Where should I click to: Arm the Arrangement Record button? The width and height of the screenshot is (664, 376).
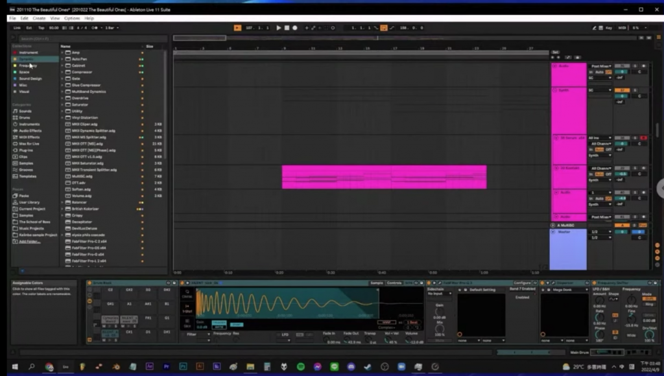tap(295, 28)
